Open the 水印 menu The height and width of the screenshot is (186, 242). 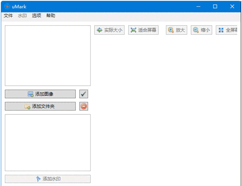coord(22,16)
